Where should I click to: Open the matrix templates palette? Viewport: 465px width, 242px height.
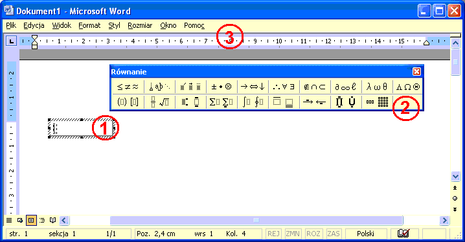[x=377, y=102]
